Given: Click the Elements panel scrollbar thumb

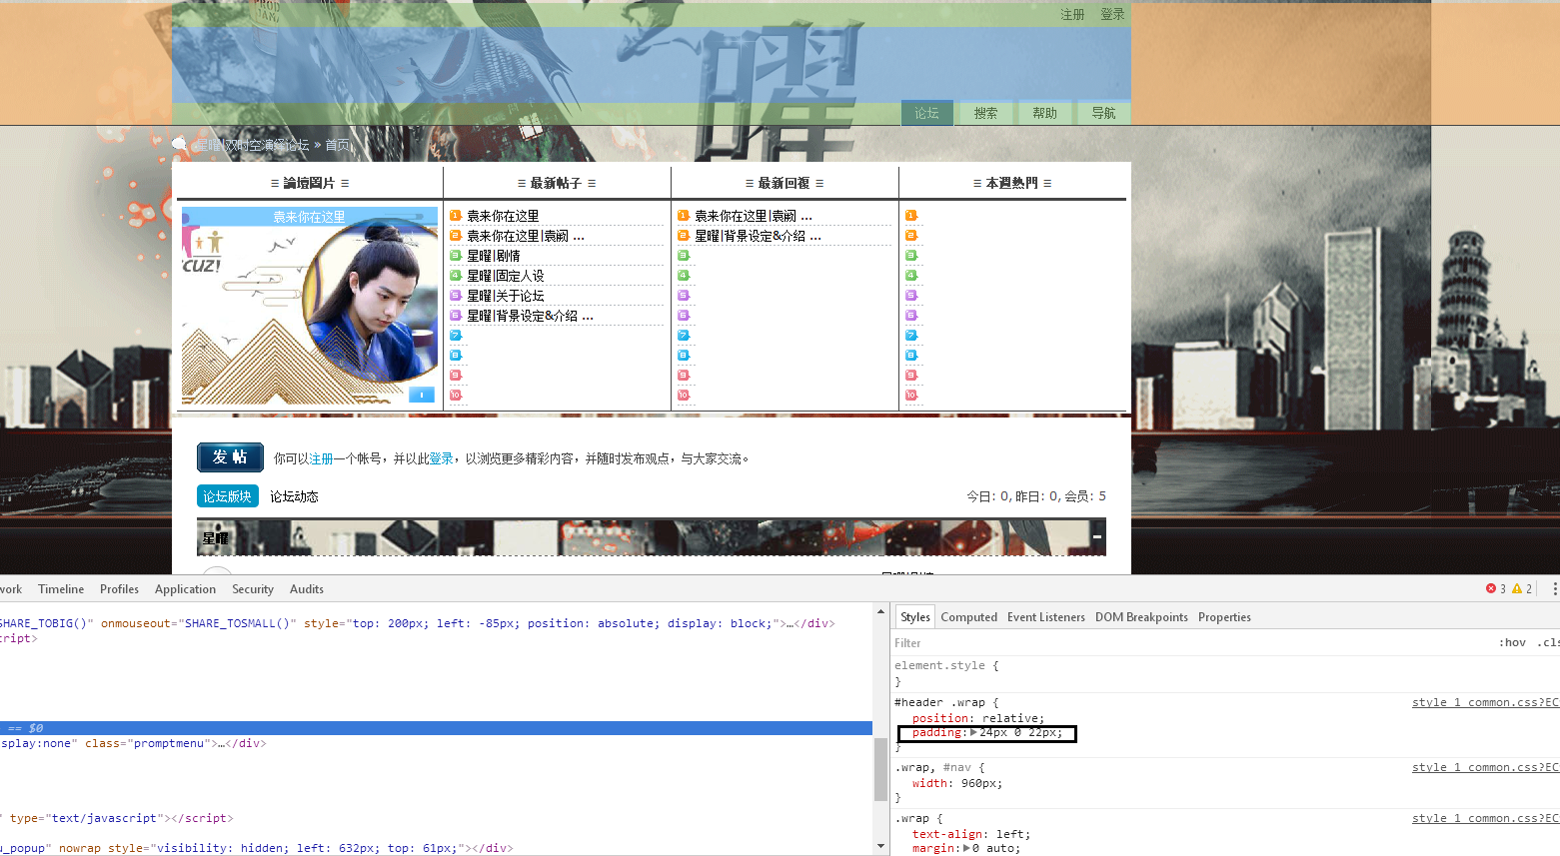Looking at the screenshot, I should [x=880, y=769].
